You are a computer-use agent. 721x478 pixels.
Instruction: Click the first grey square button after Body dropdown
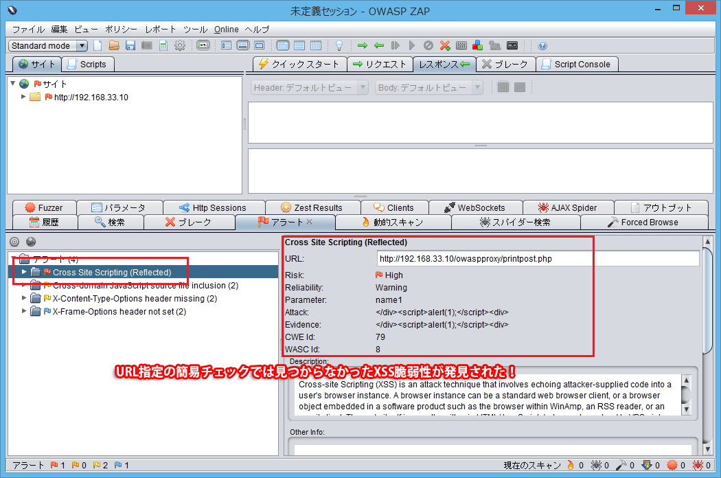tap(503, 87)
